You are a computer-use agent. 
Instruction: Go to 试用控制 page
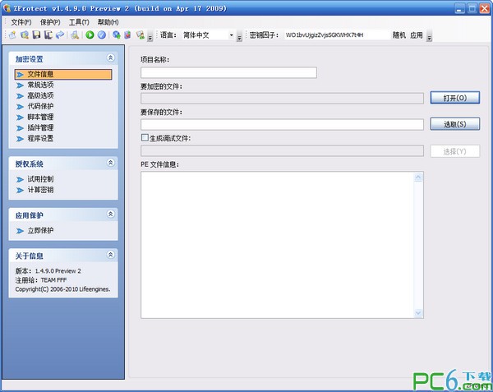40,179
